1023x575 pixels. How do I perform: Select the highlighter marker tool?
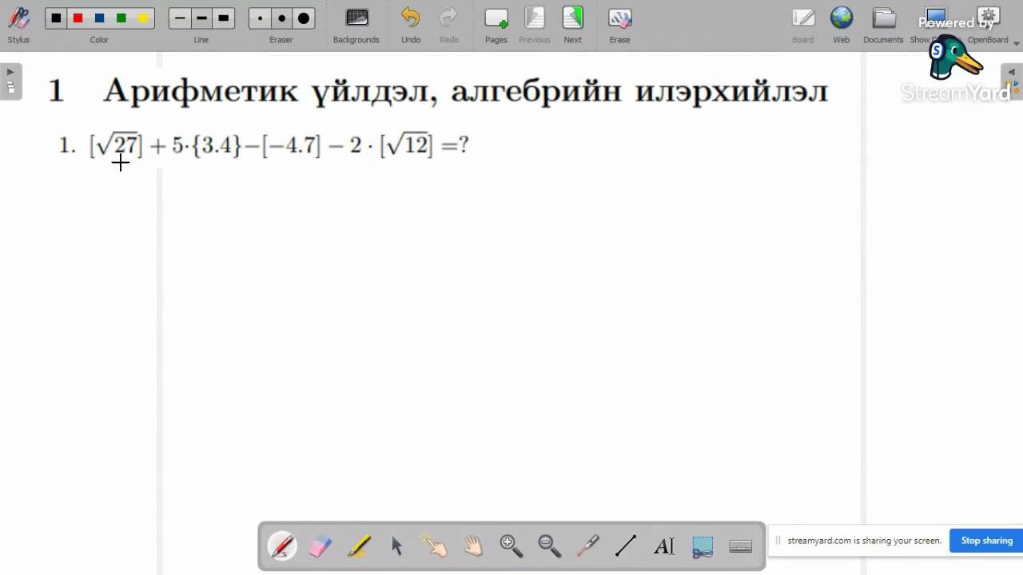tap(359, 546)
